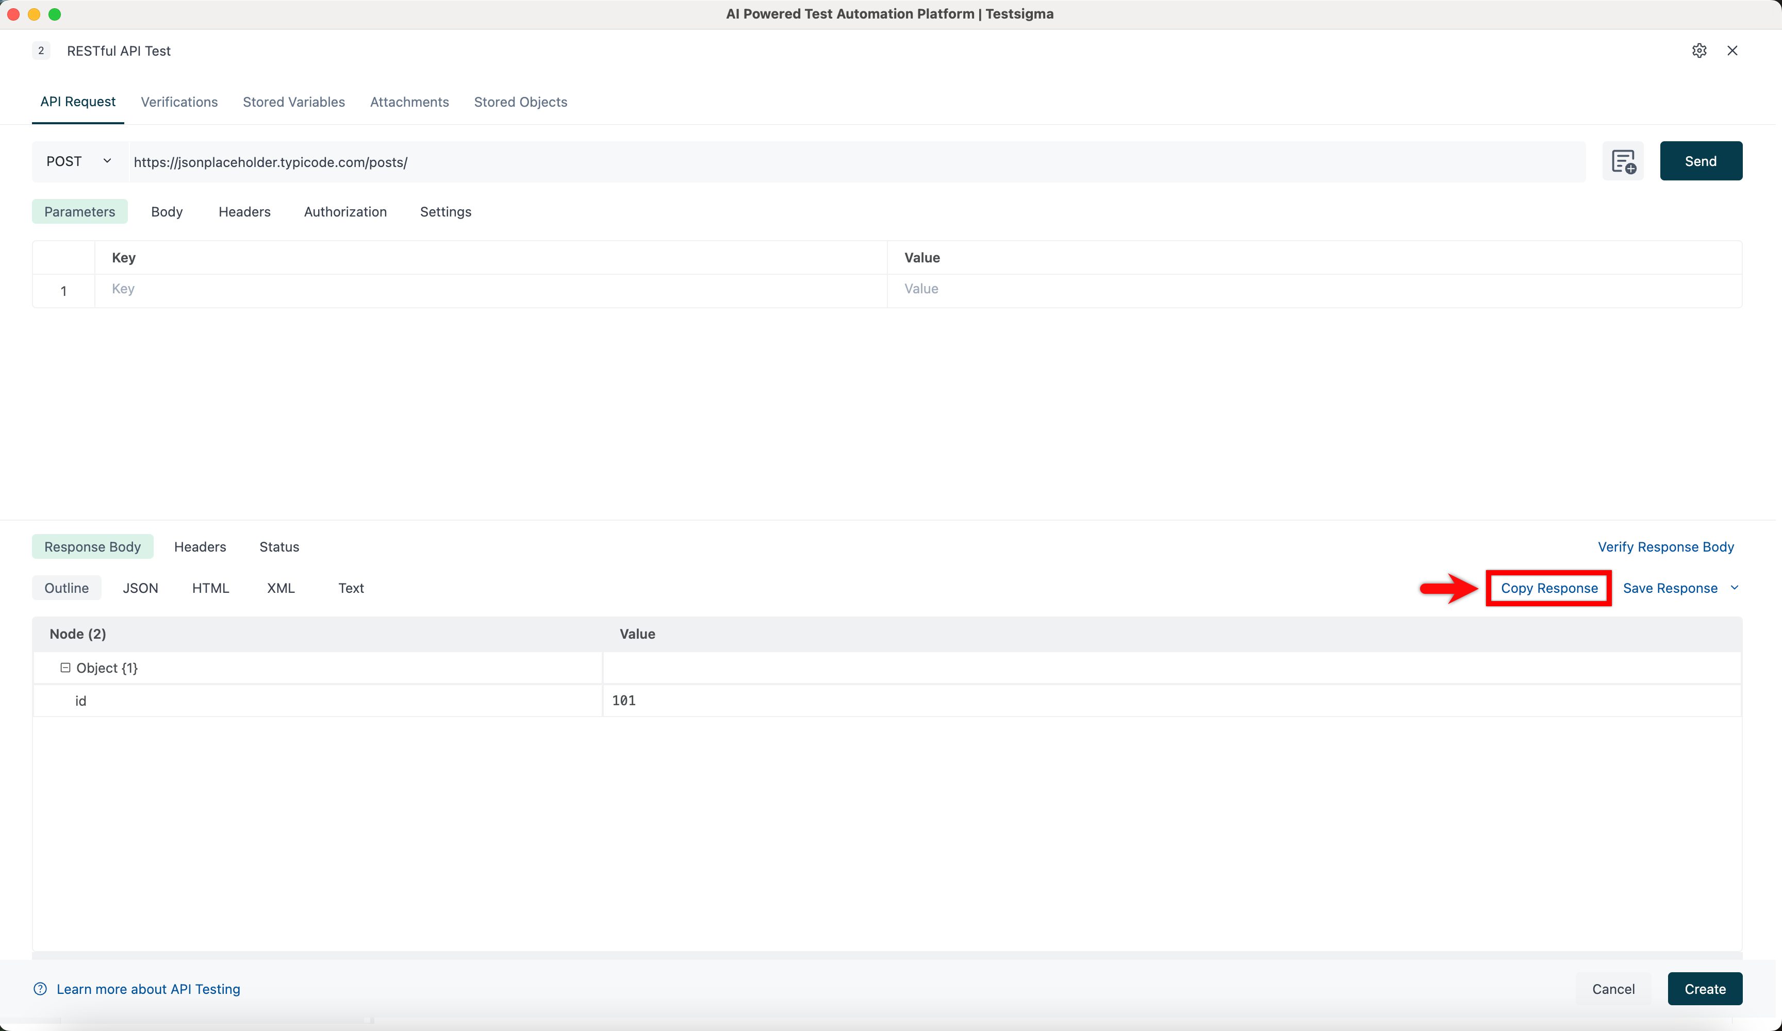Click Verify Response Body link

click(x=1665, y=546)
